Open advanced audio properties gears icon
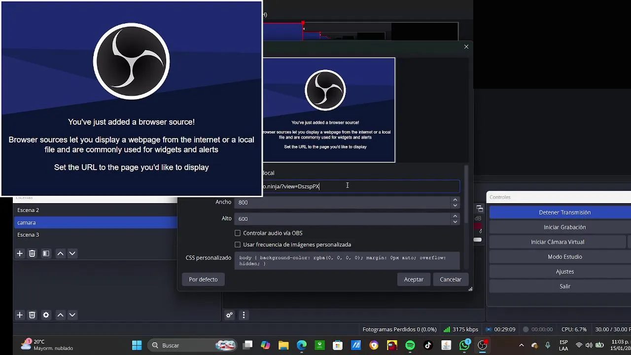Image resolution: width=631 pixels, height=355 pixels. coord(229,316)
